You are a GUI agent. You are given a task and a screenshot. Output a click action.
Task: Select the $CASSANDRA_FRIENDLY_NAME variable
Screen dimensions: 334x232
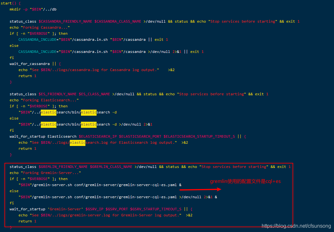point(65,22)
